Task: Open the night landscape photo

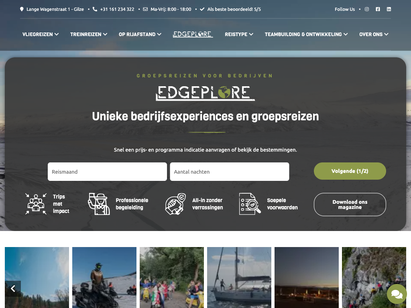Action: (x=306, y=278)
